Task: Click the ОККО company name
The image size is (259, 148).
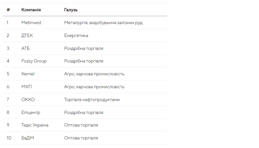Action: [28, 99]
